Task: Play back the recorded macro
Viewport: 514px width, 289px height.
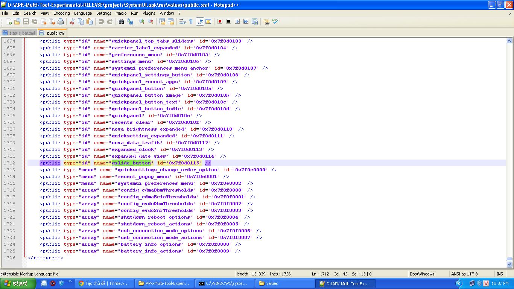Action: tap(237, 22)
